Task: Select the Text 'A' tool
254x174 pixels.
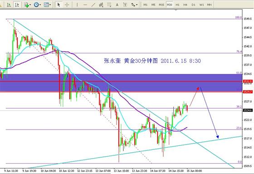Action: 117,5
